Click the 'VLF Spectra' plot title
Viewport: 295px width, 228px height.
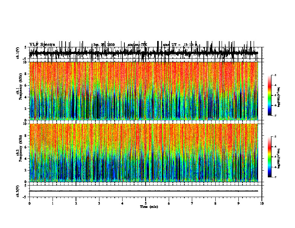tap(42, 45)
